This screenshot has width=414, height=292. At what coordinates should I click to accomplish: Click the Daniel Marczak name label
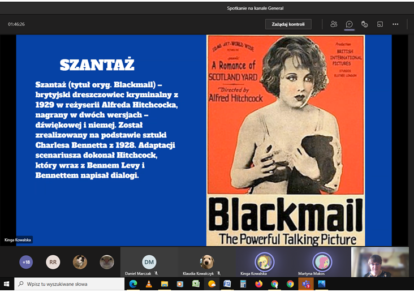(138, 273)
